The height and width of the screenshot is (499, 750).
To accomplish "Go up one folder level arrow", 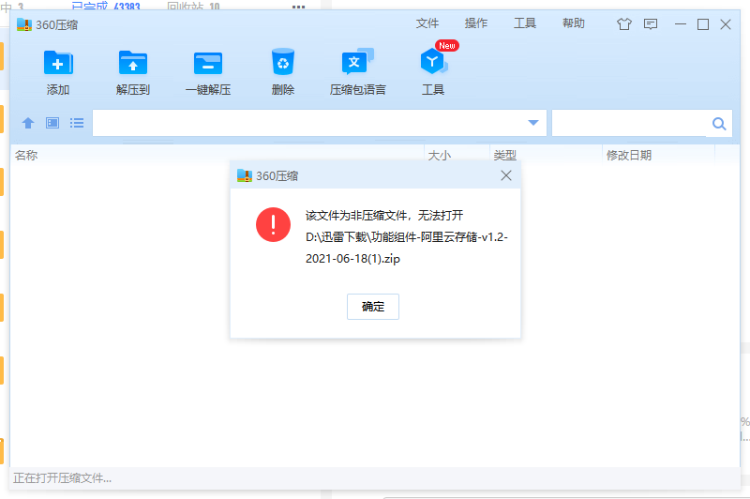I will tap(28, 123).
